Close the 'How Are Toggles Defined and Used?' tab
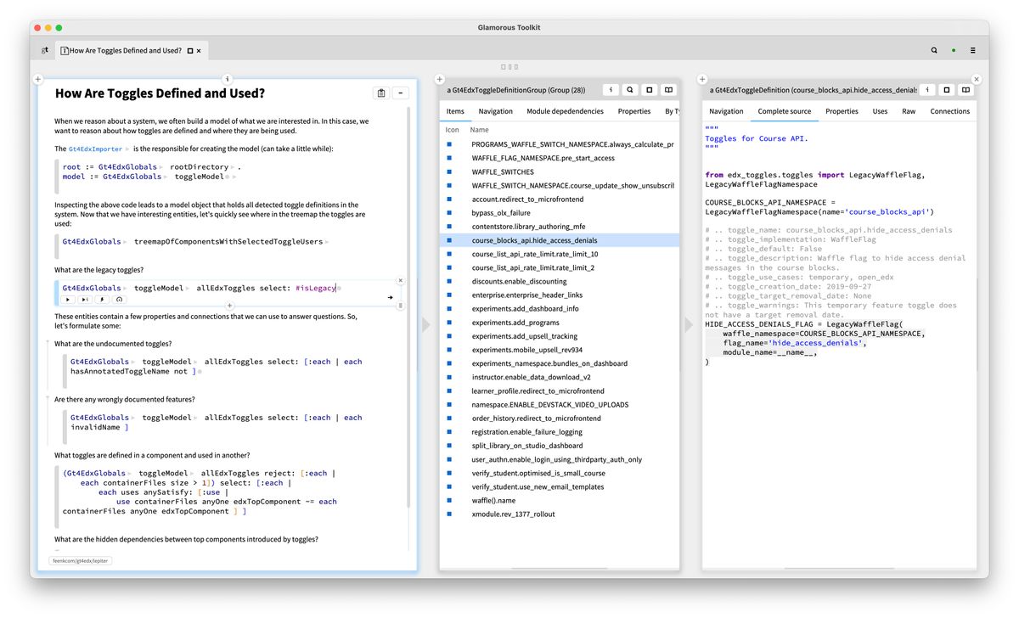The width and height of the screenshot is (1019, 618). click(x=200, y=51)
